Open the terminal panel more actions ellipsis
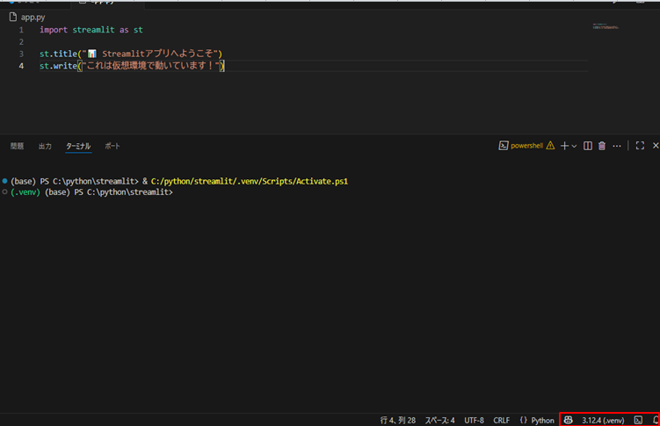This screenshot has height=426, width=660. (617, 146)
